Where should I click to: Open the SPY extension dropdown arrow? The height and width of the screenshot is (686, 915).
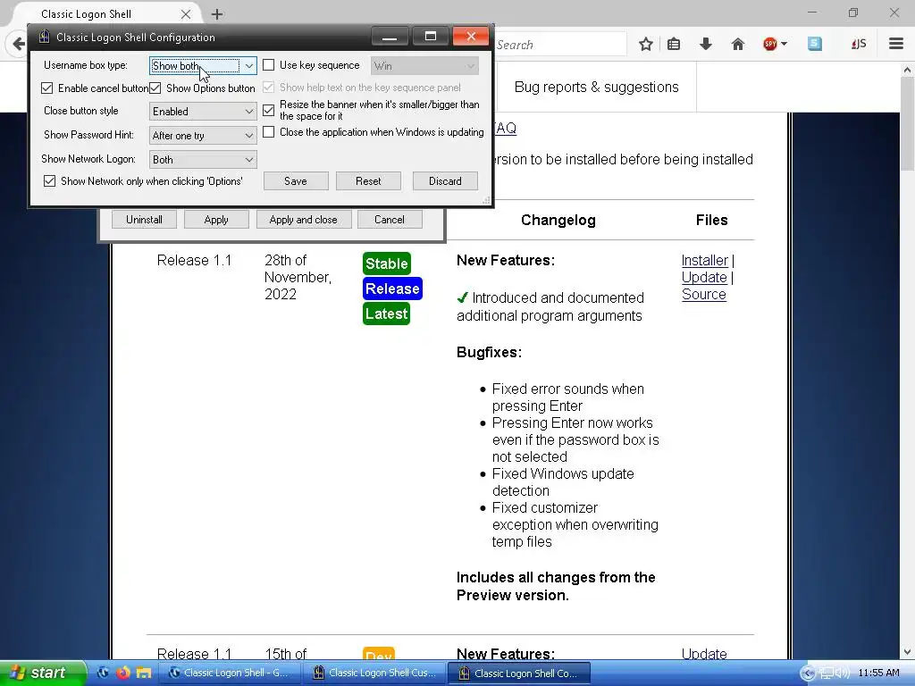click(x=784, y=44)
